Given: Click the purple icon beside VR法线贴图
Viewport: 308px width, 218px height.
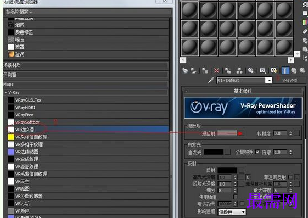Looking at the screenshot, I should [x=11, y=152].
